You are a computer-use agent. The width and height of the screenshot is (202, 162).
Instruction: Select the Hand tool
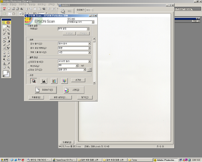pyautogui.click(x=4, y=67)
